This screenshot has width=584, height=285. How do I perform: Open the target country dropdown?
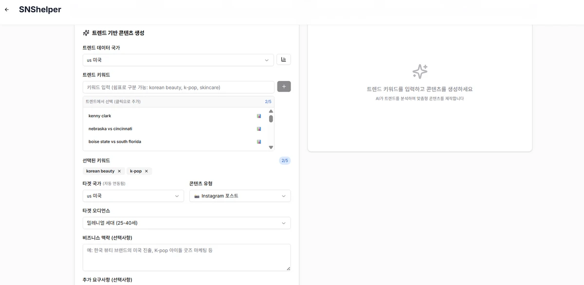133,196
